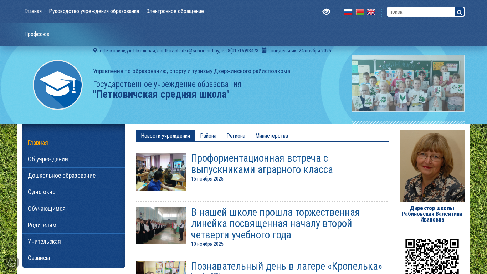Screen dimensions: 487x274
Task: Click the date 15 ноября 2025
Action: pyautogui.click(x=207, y=179)
